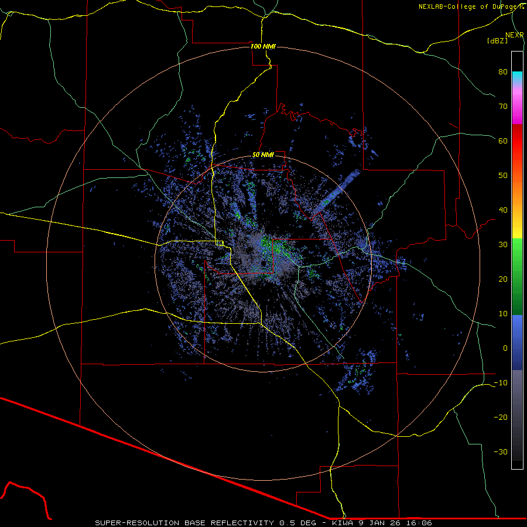Click the 50 NMI range ring label
Screen dimensions: 527x527
click(x=263, y=155)
